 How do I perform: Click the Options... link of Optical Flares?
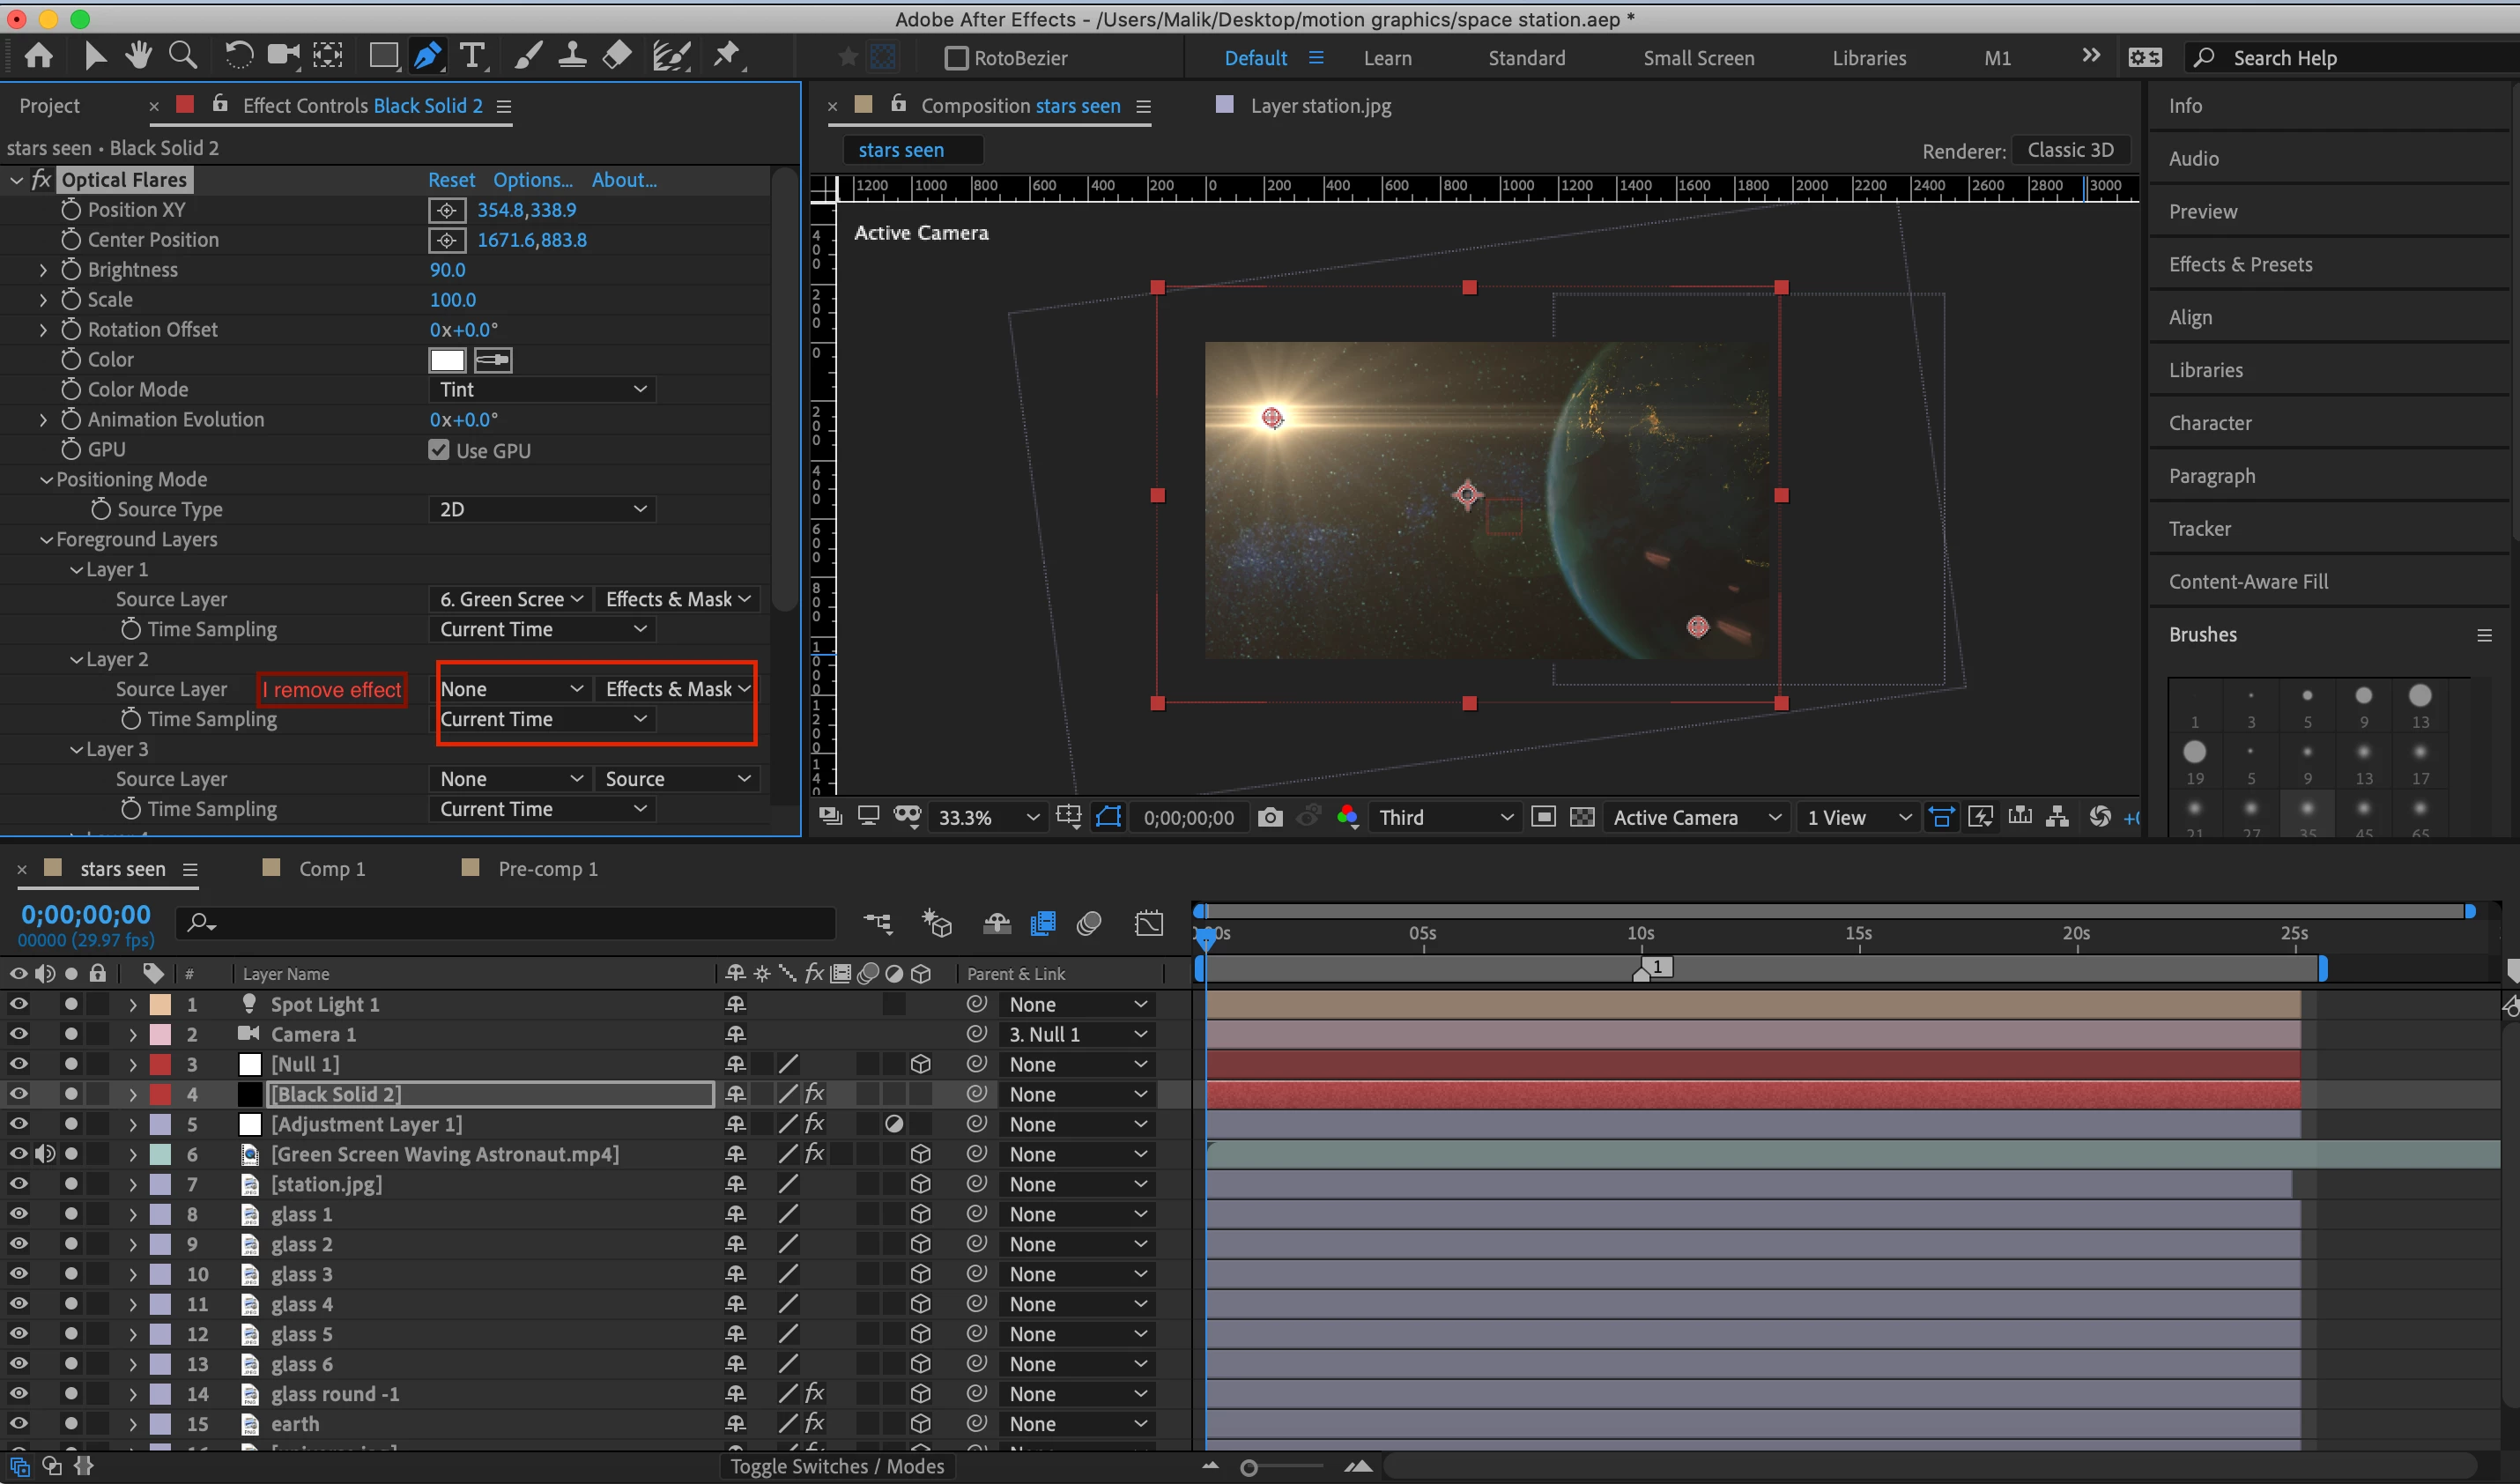click(x=532, y=180)
